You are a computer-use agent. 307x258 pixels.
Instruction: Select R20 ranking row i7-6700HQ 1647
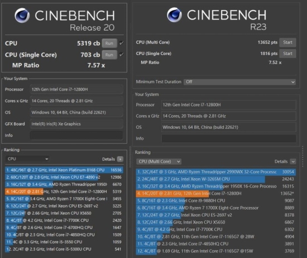tap(64, 227)
